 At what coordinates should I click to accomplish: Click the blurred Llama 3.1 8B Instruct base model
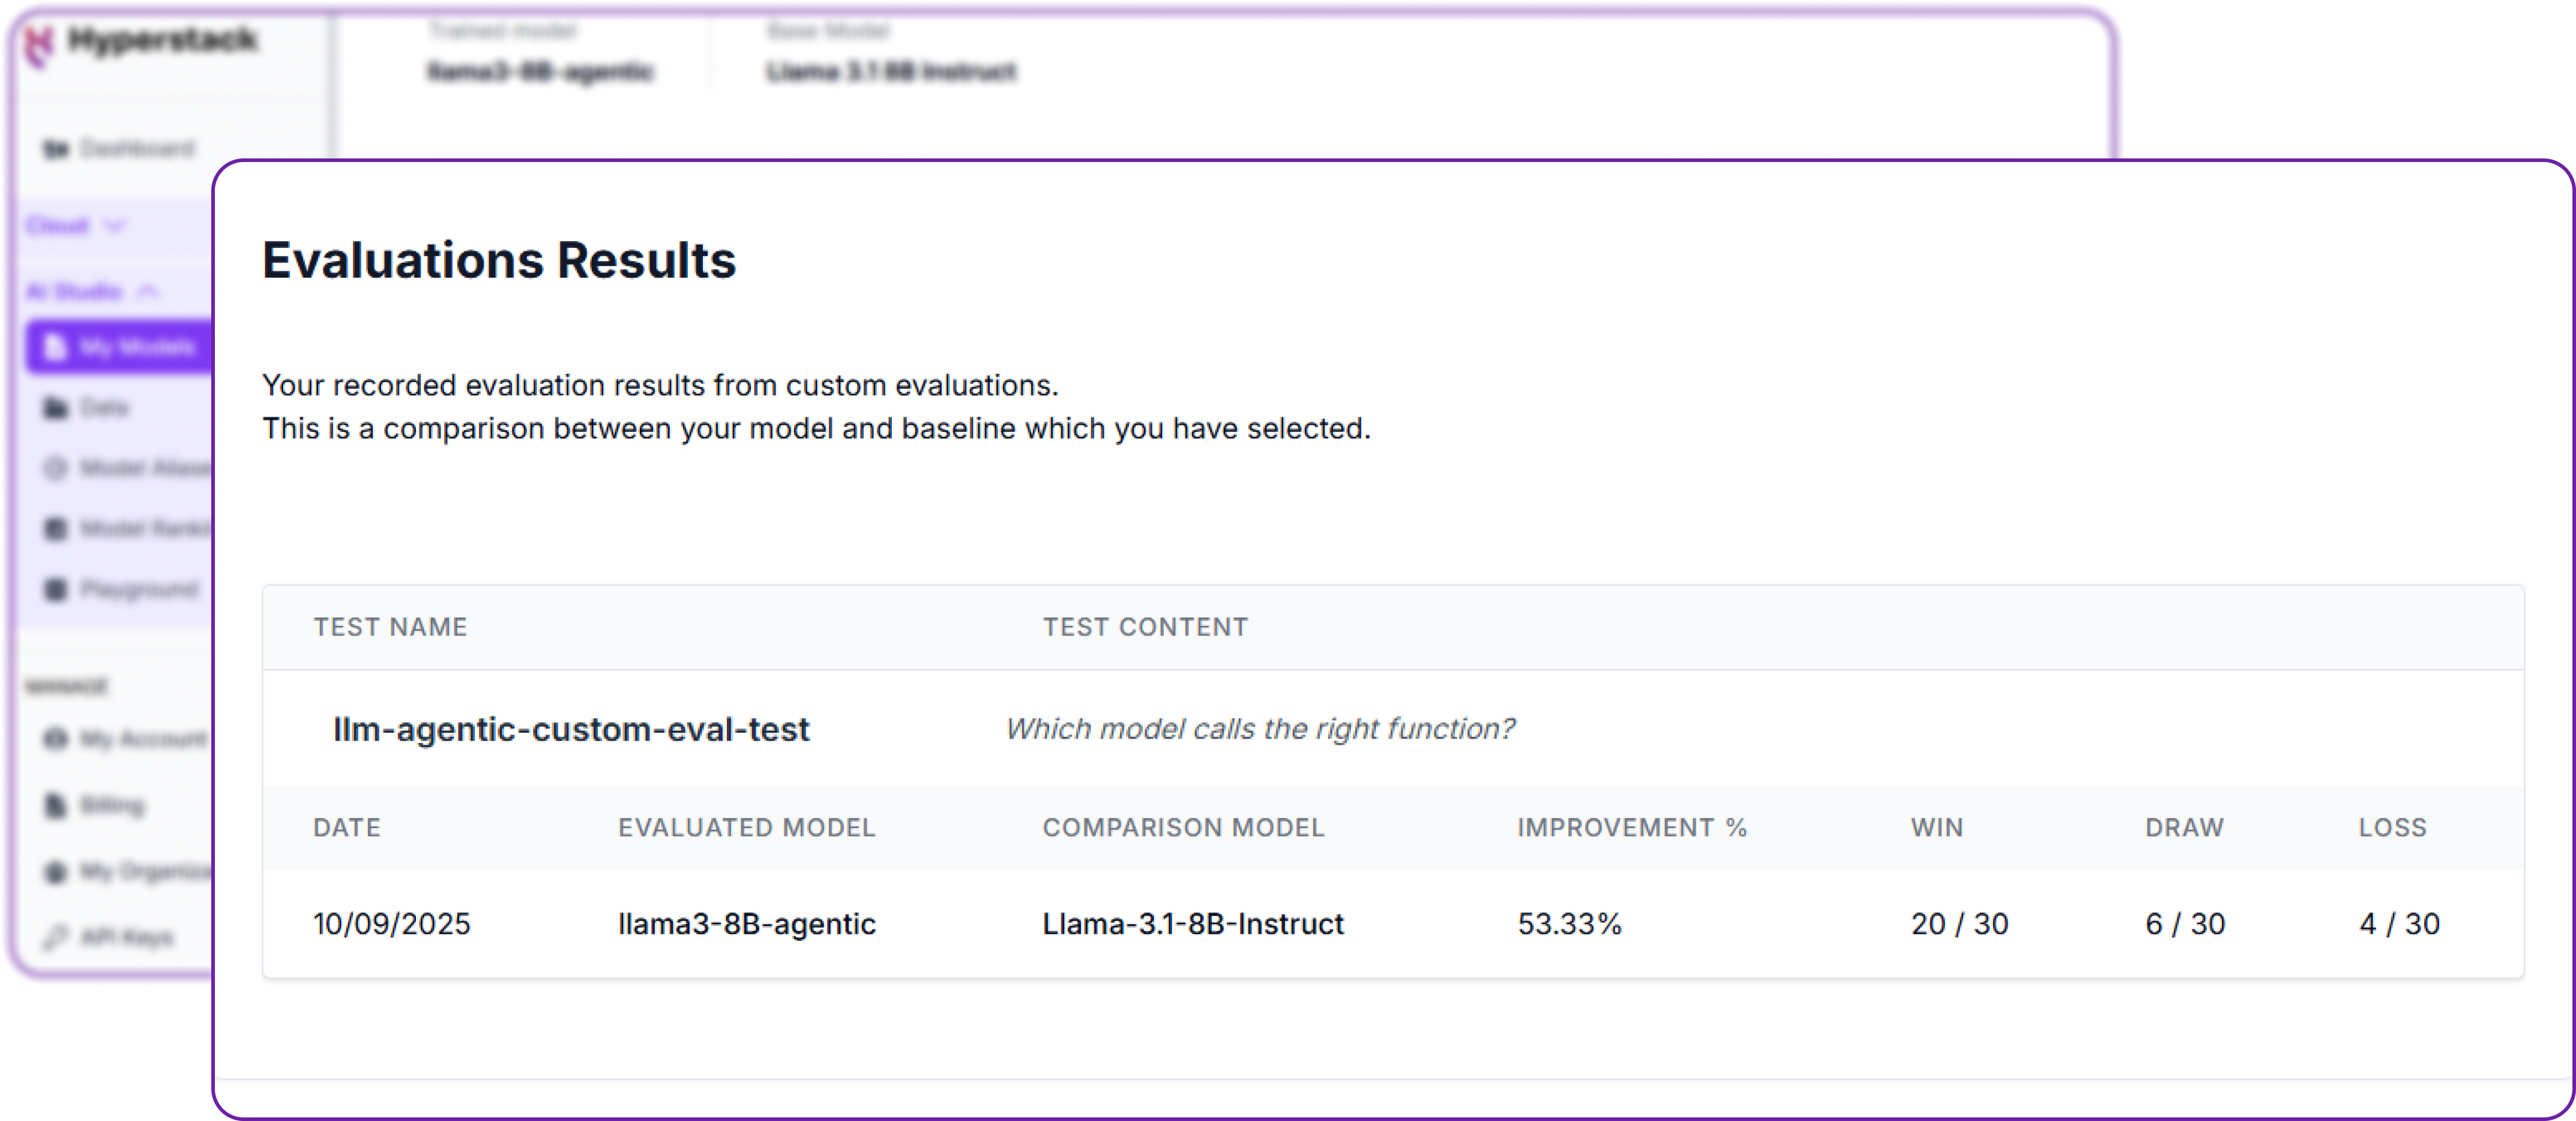(891, 72)
